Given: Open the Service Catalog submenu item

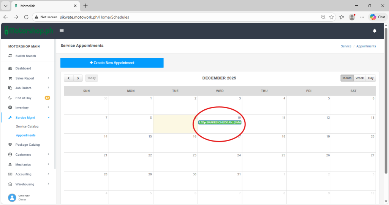Looking at the screenshot, I should click(27, 126).
